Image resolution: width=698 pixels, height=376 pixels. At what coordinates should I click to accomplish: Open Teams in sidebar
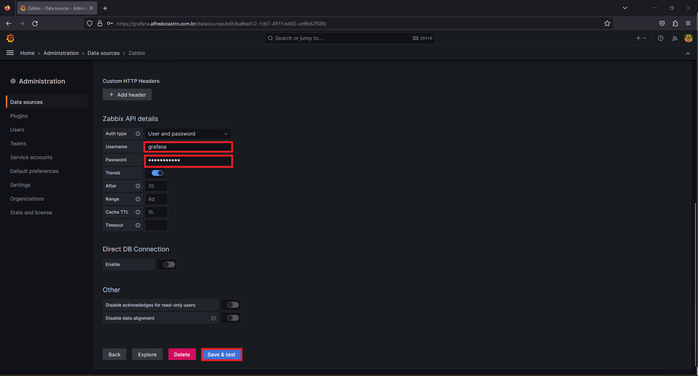click(18, 143)
